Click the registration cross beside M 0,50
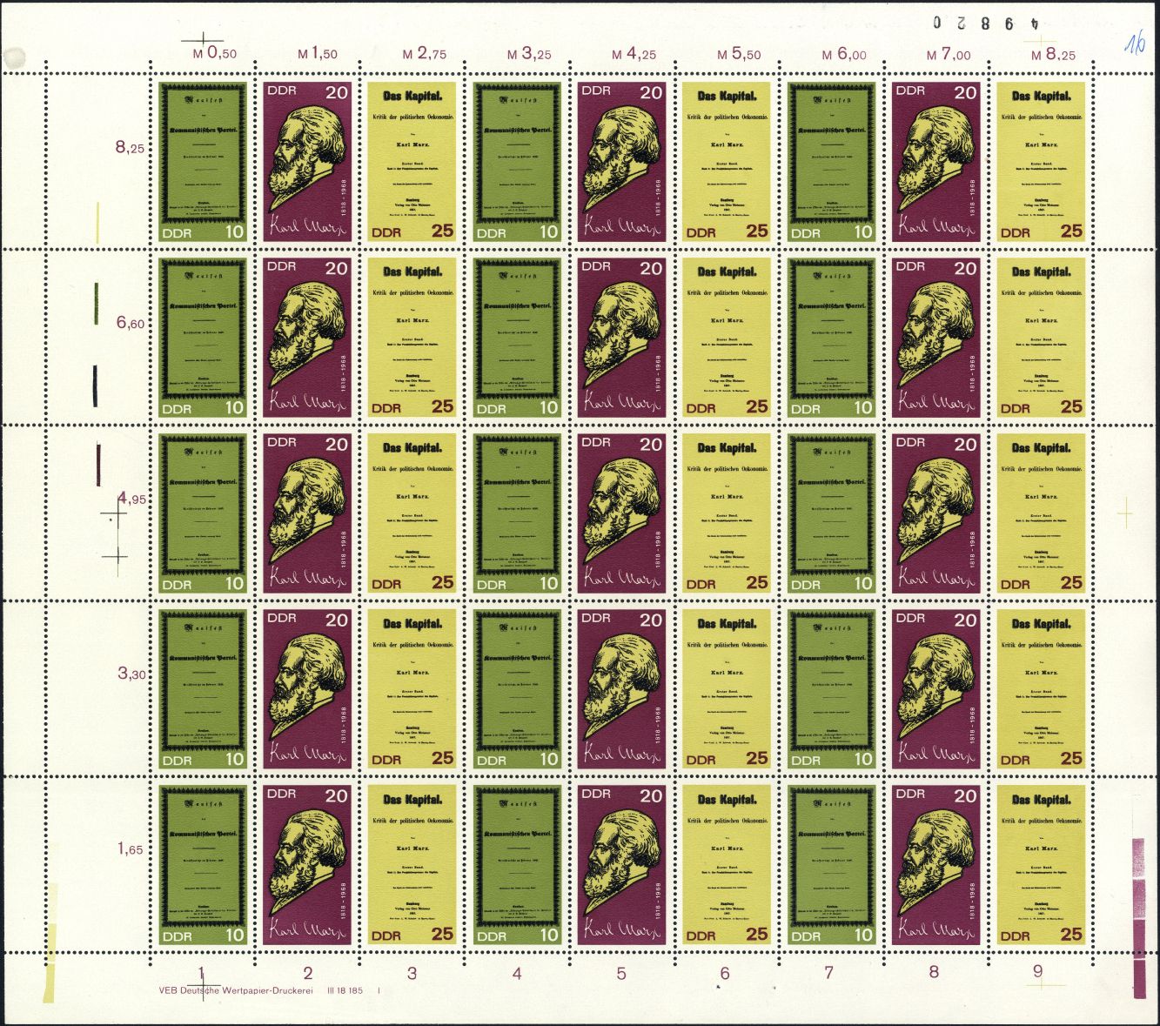1160x1026 pixels. point(202,40)
